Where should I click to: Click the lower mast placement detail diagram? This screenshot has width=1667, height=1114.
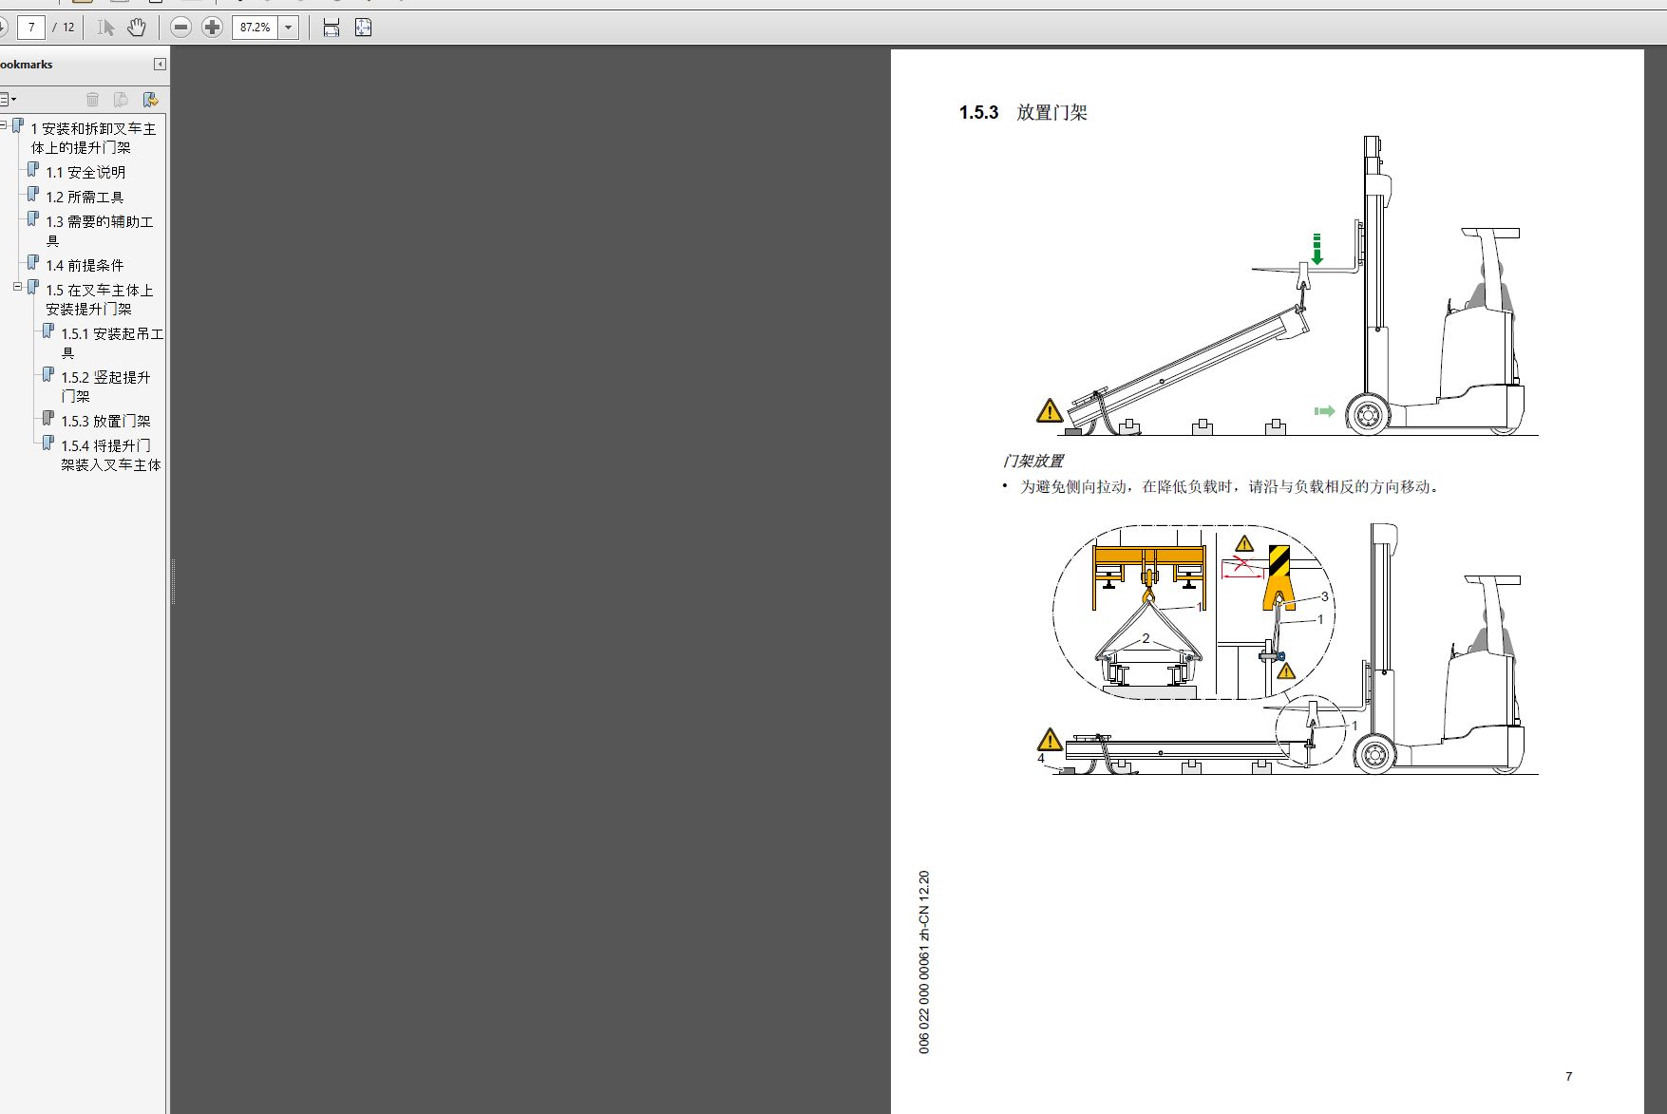click(1286, 649)
